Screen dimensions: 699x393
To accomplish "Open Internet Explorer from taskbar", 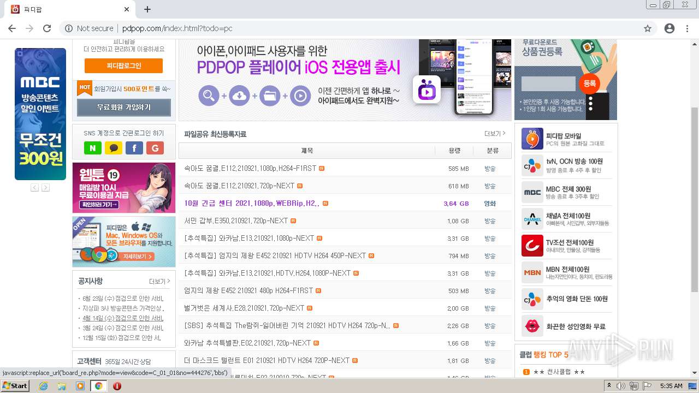I will [x=43, y=386].
